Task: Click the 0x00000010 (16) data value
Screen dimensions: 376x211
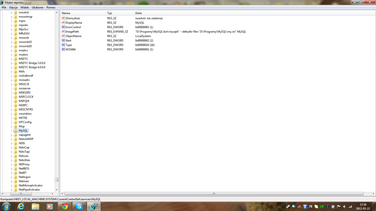Action: 145,45
